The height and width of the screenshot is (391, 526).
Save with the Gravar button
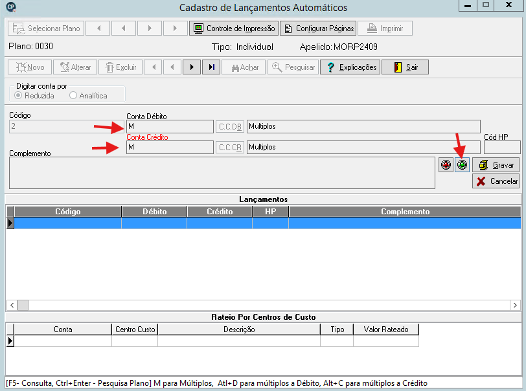(496, 164)
